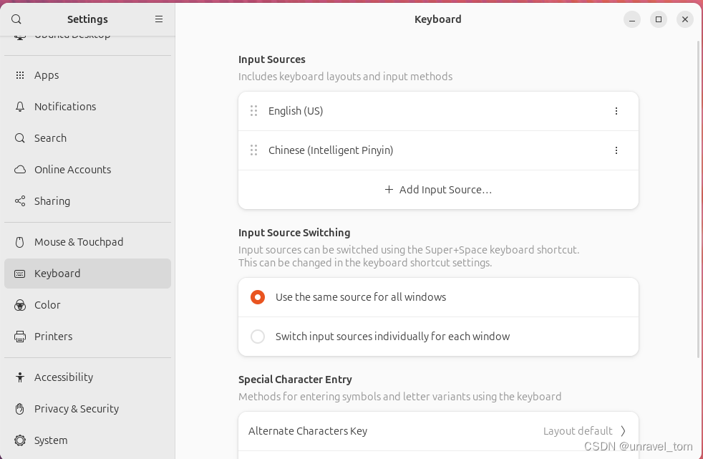Maximize the Settings window

click(659, 19)
